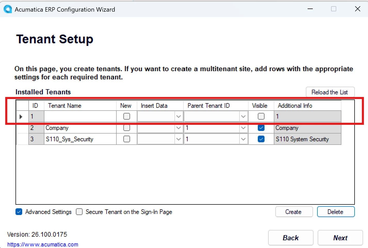
Task: Uncheck Visible for S110_Sys_Security
Action: pos(261,139)
